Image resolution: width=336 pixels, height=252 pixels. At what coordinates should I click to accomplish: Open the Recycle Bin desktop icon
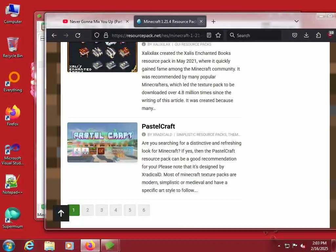[13, 48]
